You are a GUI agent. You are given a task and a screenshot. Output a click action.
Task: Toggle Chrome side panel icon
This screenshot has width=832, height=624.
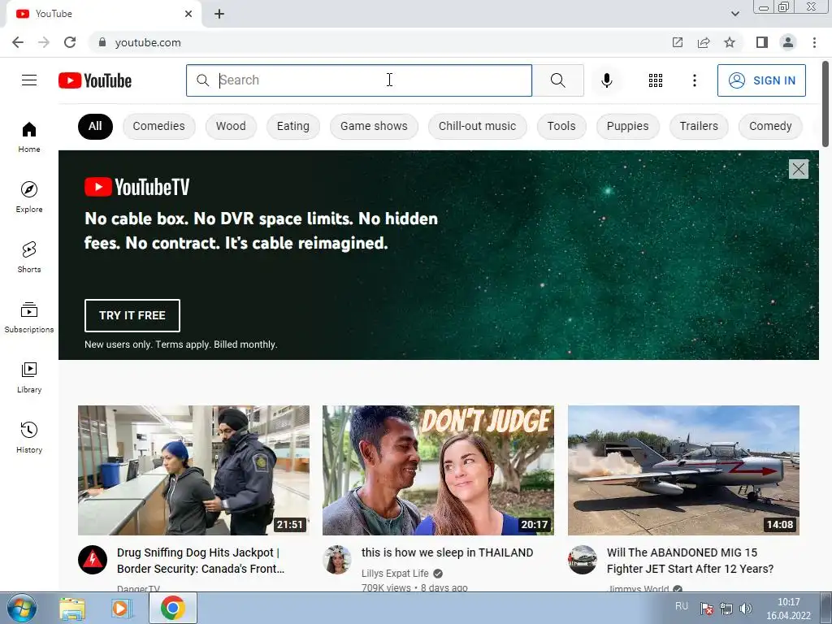point(762,42)
